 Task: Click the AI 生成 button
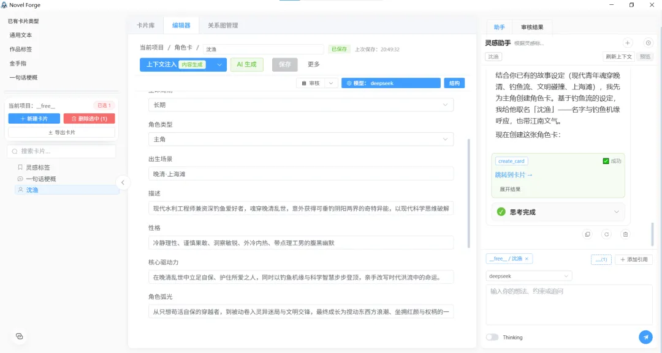pyautogui.click(x=246, y=64)
